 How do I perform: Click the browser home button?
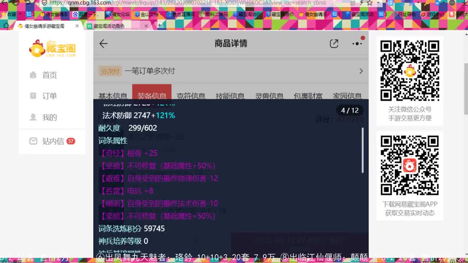(6, 26)
